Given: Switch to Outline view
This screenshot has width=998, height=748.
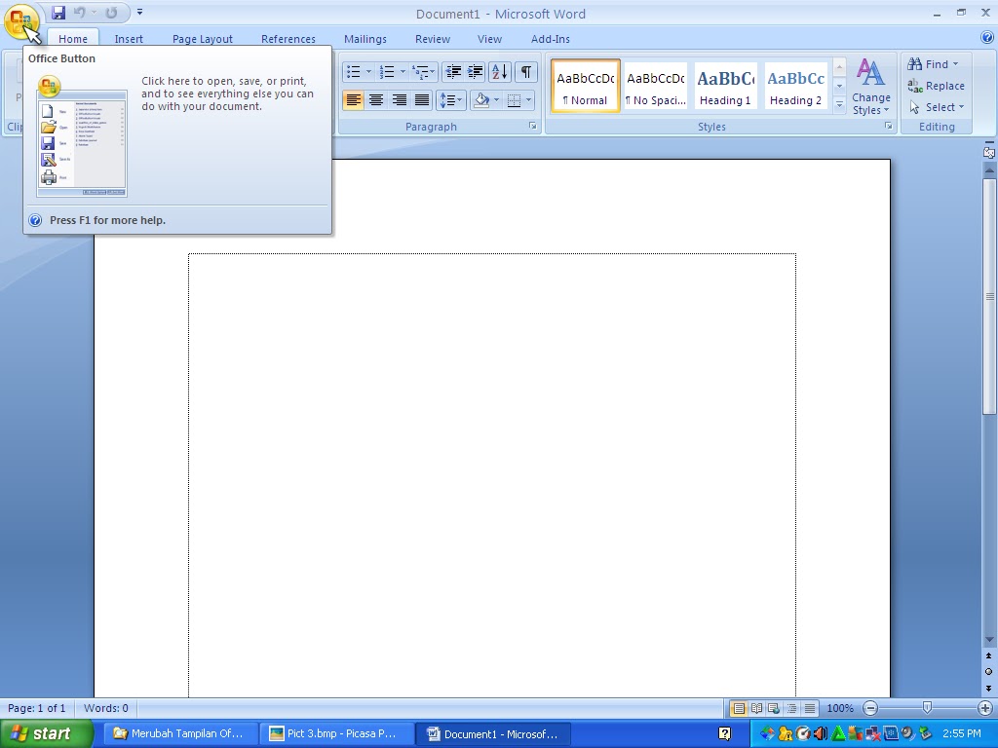Looking at the screenshot, I should (791, 708).
